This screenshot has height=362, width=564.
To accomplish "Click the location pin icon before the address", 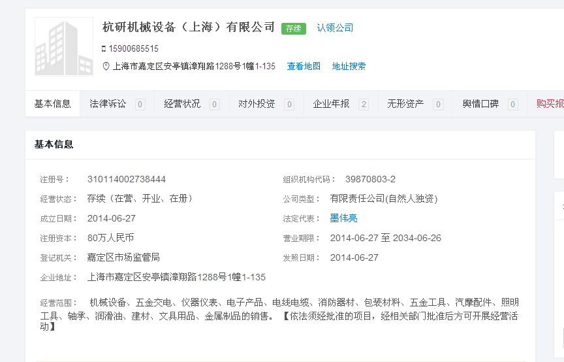I will tap(106, 66).
